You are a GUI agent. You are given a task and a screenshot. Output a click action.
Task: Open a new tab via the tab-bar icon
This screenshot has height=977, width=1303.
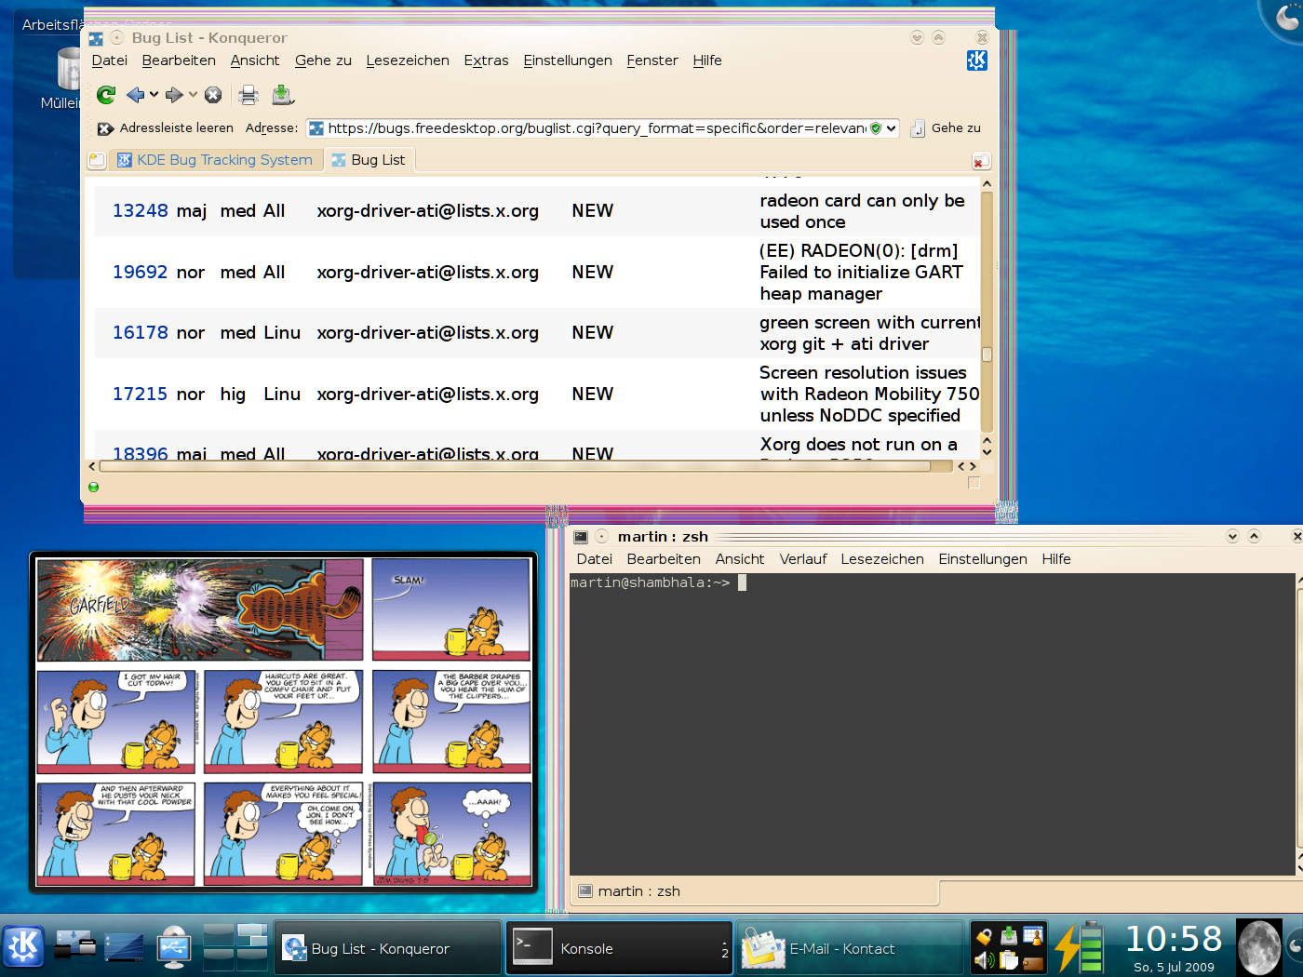(x=97, y=161)
